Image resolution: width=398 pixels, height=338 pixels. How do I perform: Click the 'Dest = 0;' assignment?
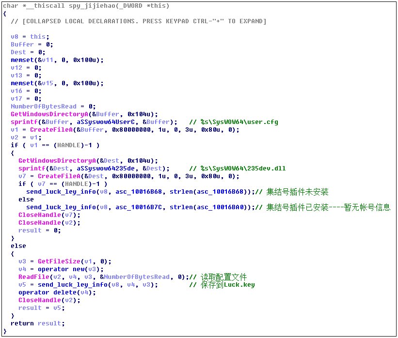[x=28, y=52]
